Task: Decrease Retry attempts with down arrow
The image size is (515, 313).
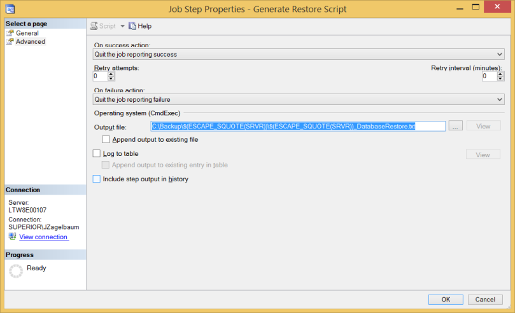Action: (x=111, y=78)
